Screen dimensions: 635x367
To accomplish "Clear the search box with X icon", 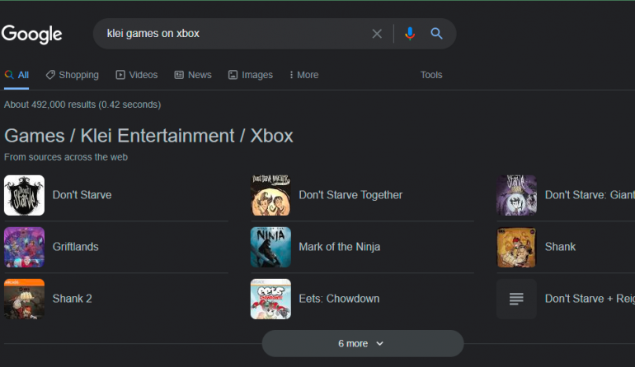I will 377,34.
